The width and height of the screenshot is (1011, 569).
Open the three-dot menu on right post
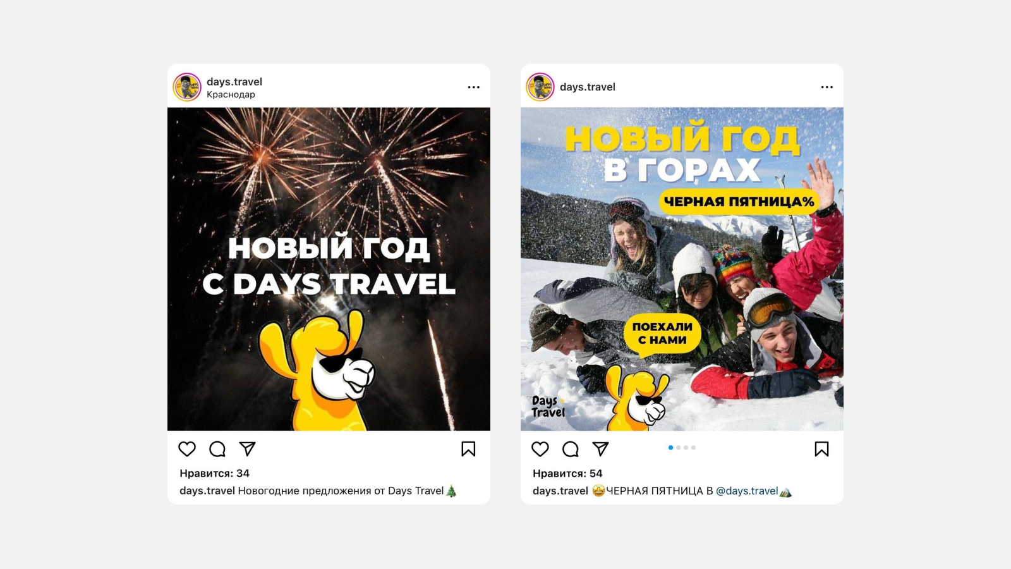pyautogui.click(x=827, y=87)
